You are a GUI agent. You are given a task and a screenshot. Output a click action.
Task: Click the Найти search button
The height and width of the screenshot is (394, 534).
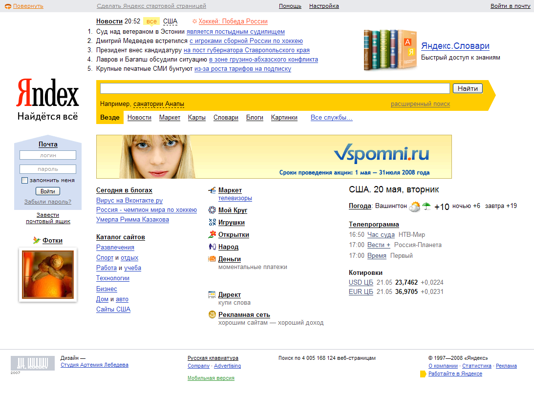468,88
